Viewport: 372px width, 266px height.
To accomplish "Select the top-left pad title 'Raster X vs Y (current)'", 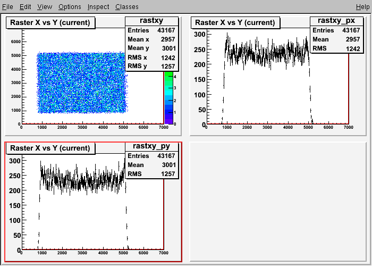I will pyautogui.click(x=50, y=22).
